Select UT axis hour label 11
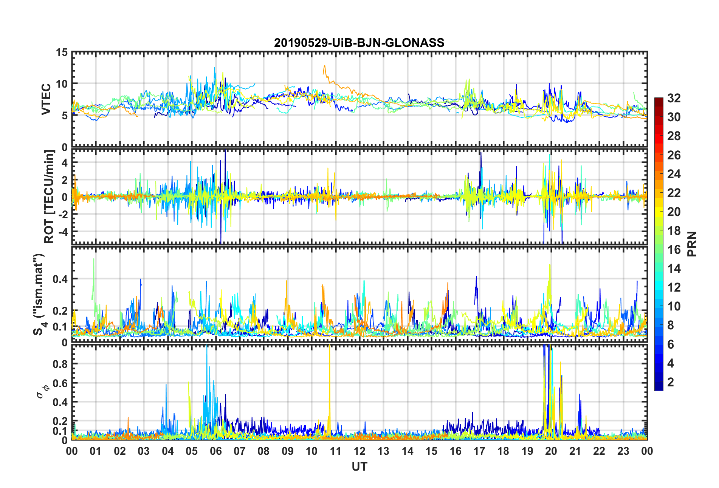This screenshot has width=719, height=488. [x=336, y=451]
